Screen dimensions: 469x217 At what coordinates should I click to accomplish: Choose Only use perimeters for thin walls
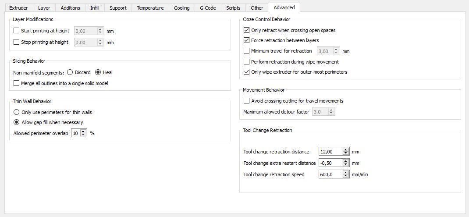tap(17, 112)
